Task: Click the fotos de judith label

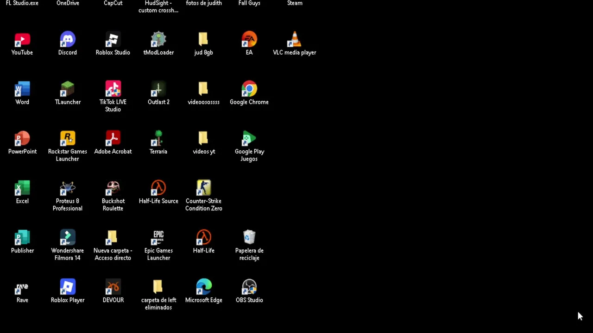Action: 204,3
